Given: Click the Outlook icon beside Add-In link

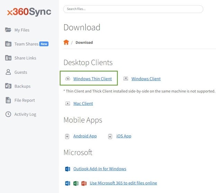Looking at the screenshot, I should pyautogui.click(x=67, y=169).
